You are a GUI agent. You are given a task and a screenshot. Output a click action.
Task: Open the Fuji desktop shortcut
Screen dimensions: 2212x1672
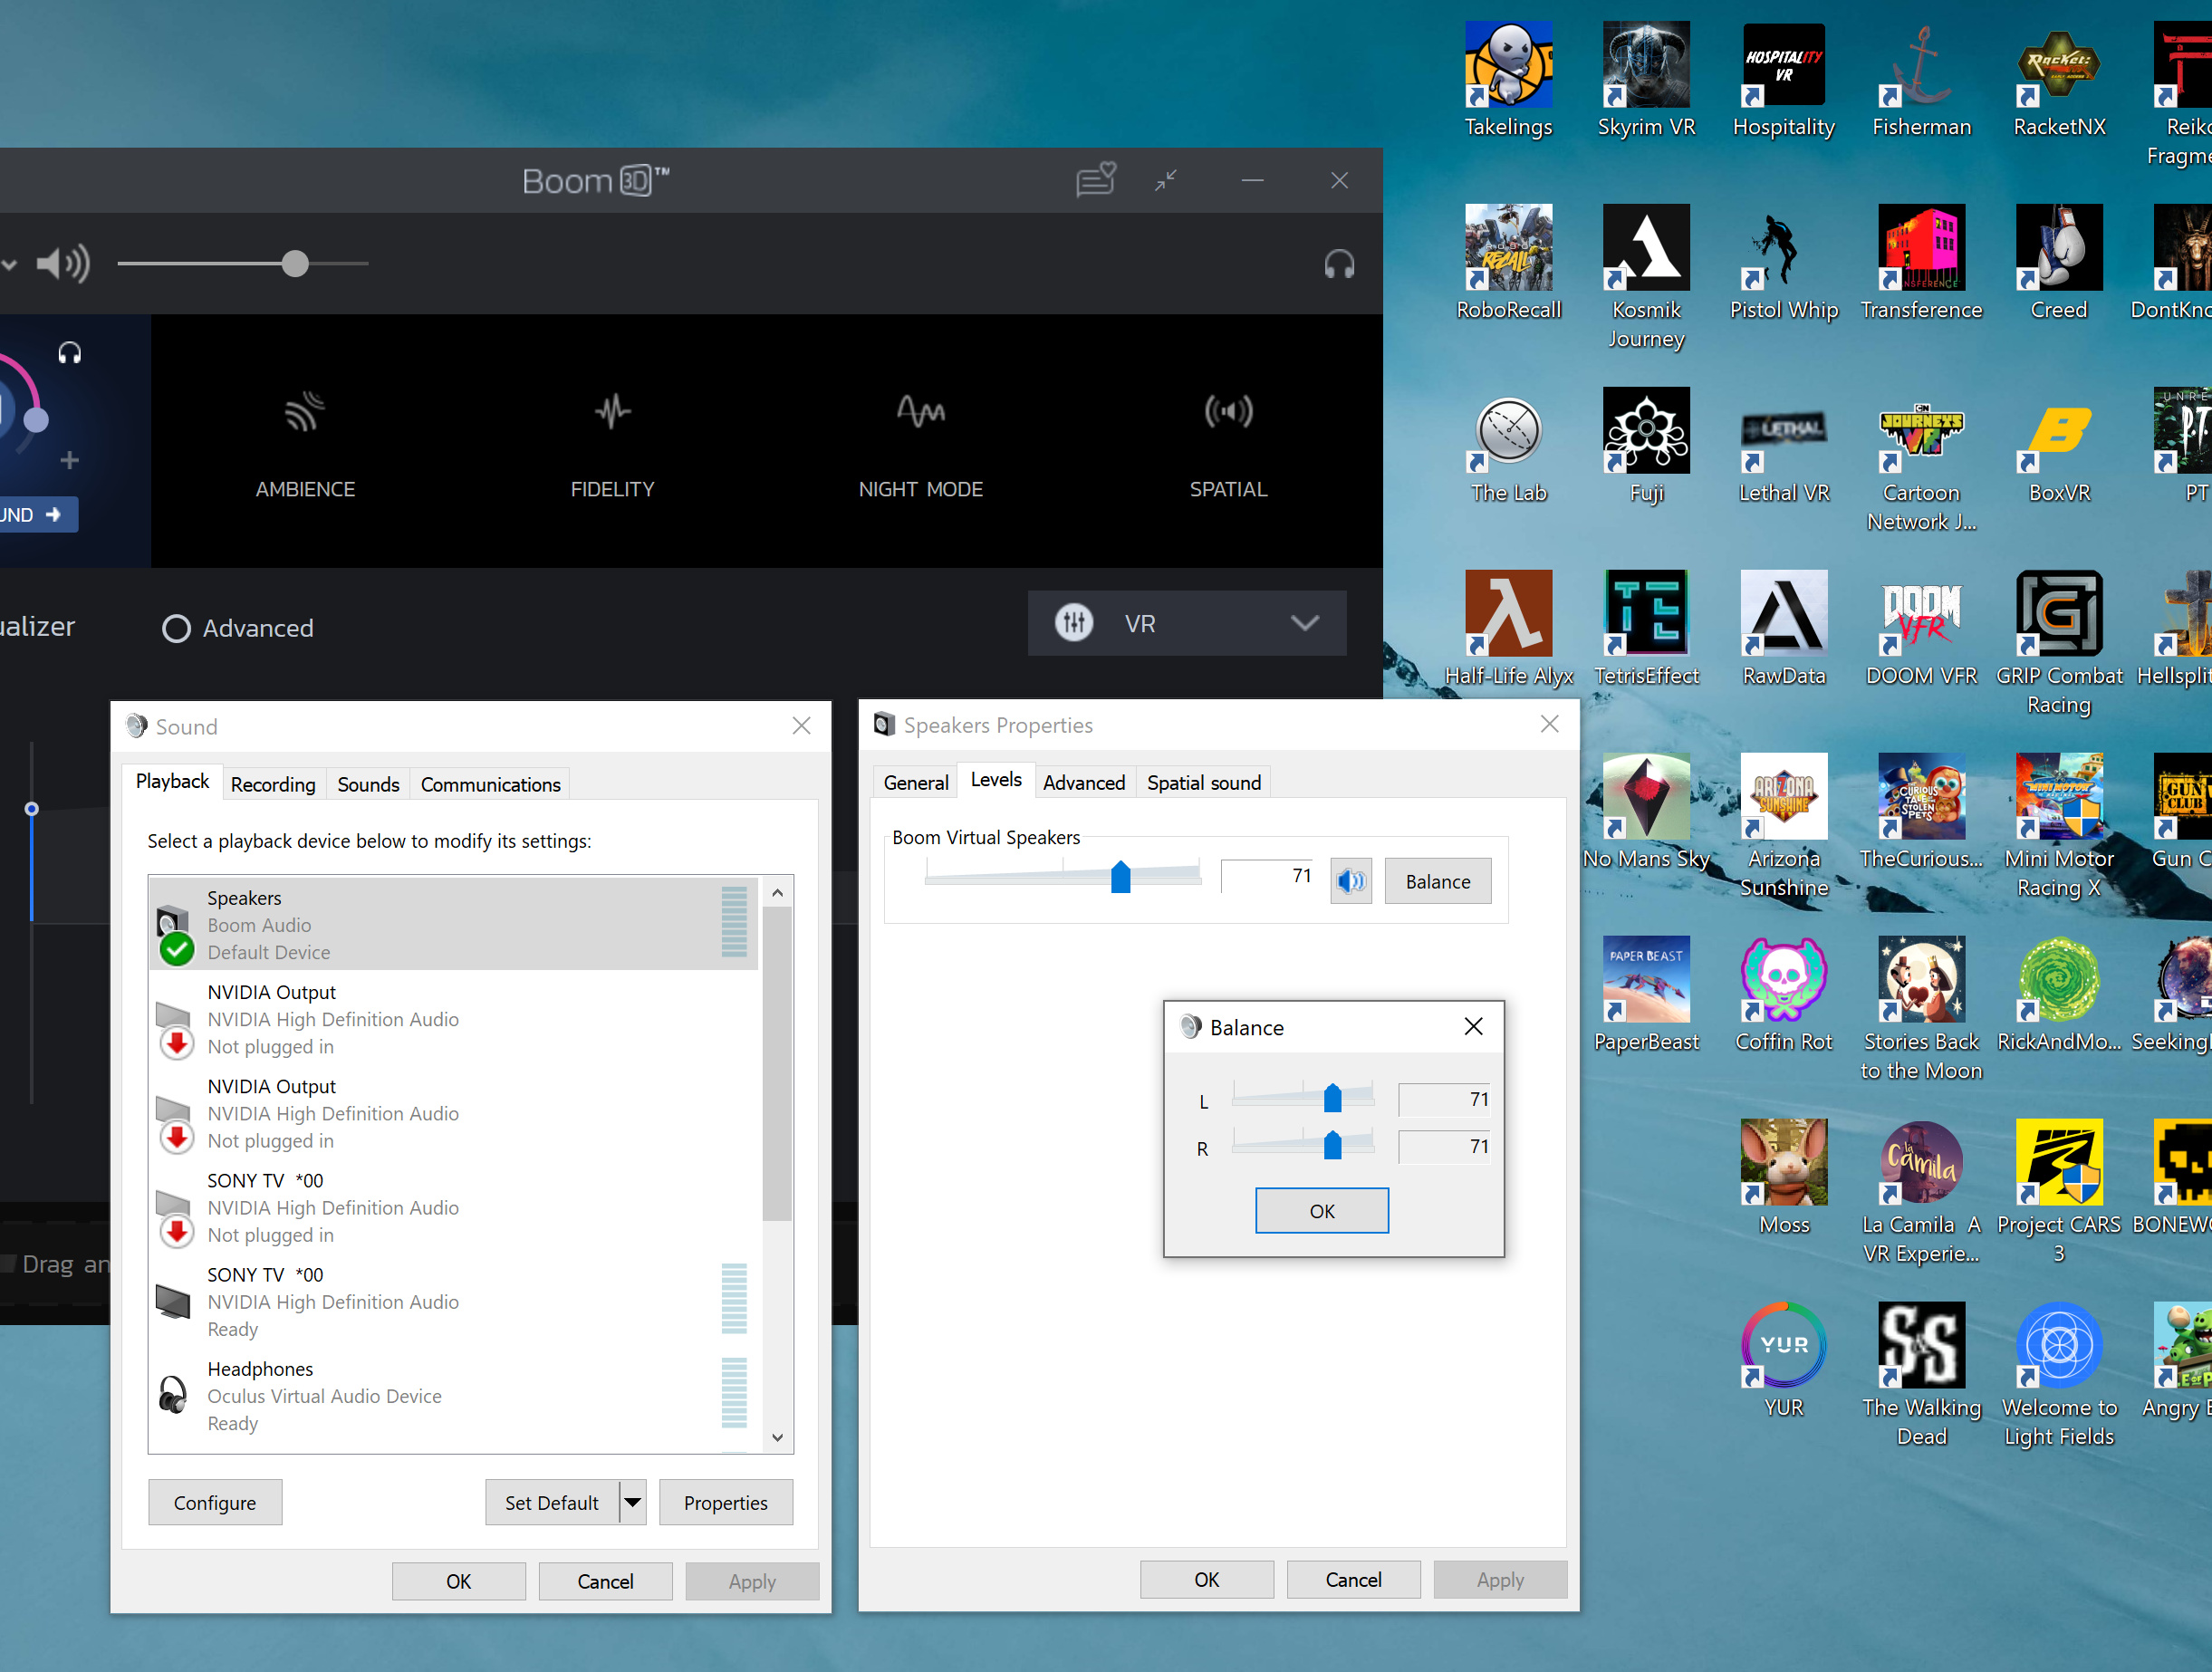[x=1646, y=446]
